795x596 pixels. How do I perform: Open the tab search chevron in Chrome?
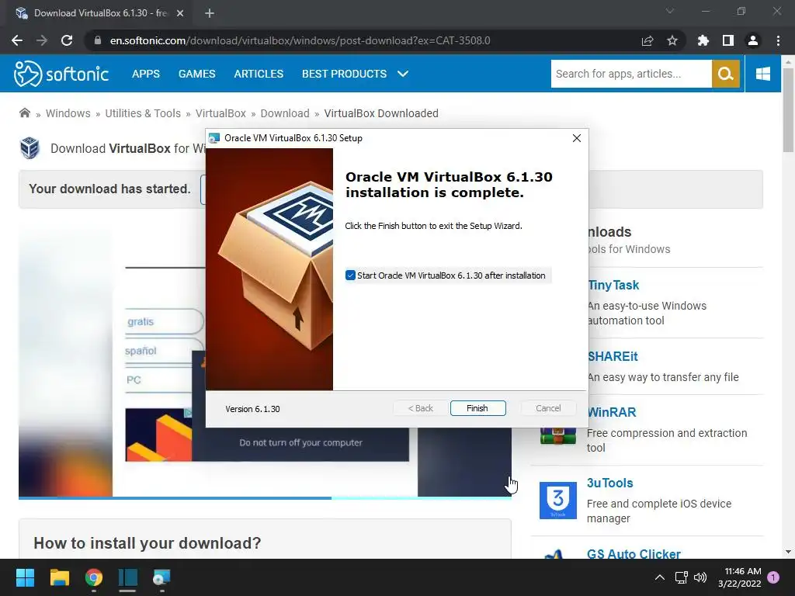(670, 11)
